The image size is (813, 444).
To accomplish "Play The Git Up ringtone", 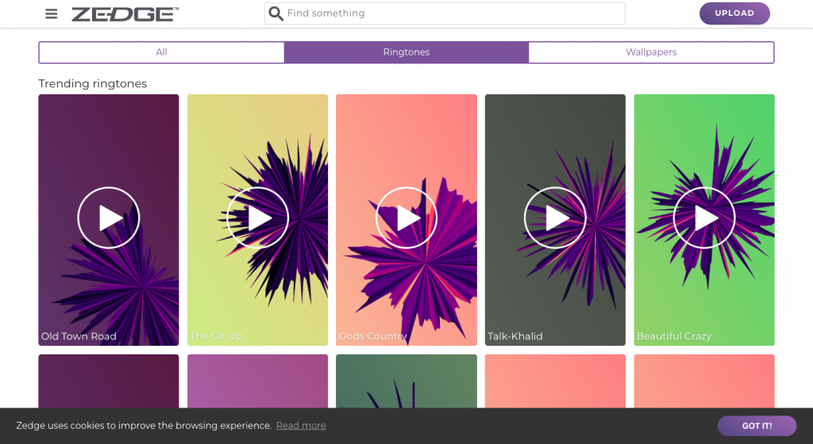I will (258, 218).
